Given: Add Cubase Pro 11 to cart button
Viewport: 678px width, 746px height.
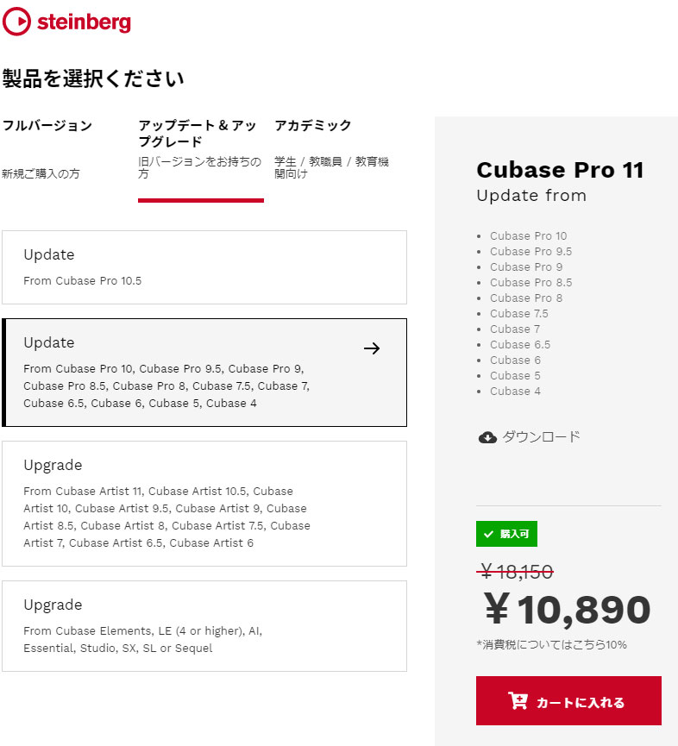Looking at the screenshot, I should coord(568,701).
